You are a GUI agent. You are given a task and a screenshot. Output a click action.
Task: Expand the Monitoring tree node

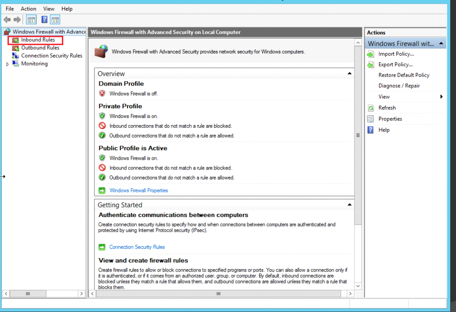8,64
